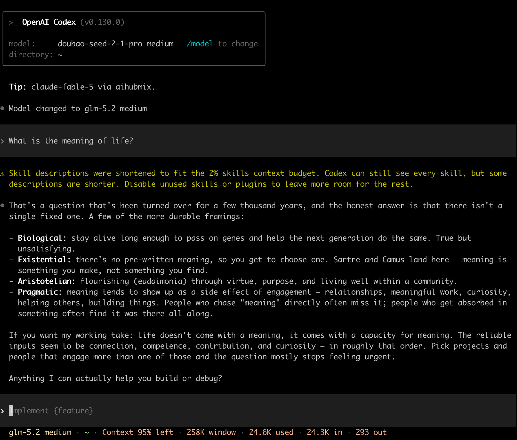Image resolution: width=517 pixels, height=440 pixels.
Task: Click the bullet dot before 'Model changed'
Action: (3, 108)
